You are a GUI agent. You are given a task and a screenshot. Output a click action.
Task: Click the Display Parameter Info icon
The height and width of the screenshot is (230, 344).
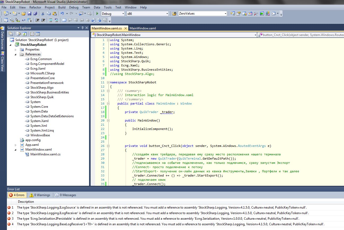pyautogui.click(x=11, y=20)
